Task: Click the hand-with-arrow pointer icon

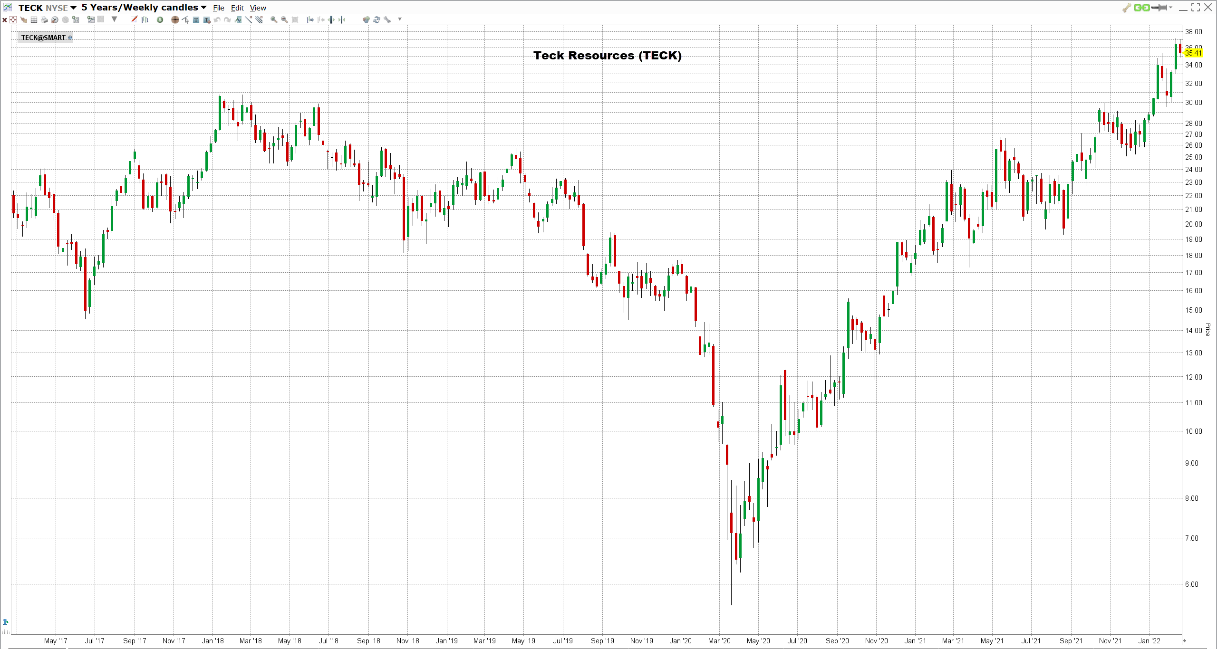Action: [24, 19]
